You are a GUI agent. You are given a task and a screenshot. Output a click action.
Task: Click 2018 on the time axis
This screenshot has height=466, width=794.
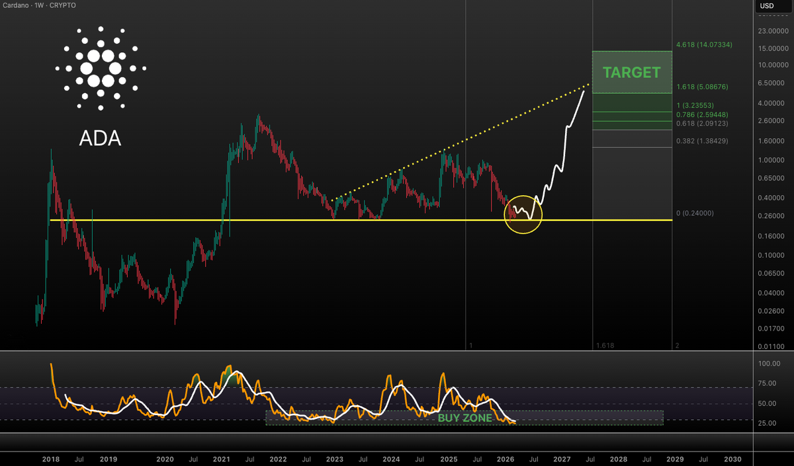pyautogui.click(x=52, y=458)
